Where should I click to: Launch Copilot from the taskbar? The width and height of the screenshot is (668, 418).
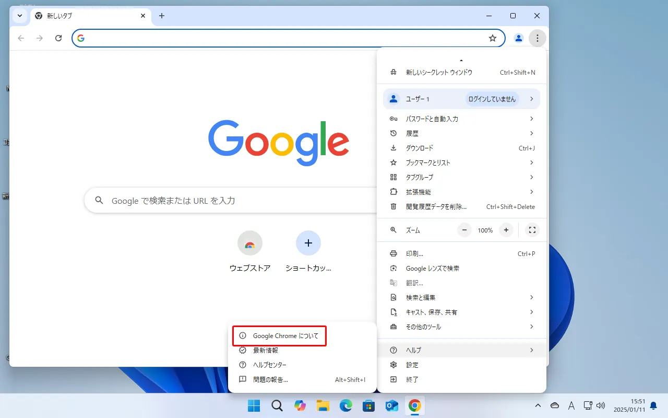(x=300, y=405)
